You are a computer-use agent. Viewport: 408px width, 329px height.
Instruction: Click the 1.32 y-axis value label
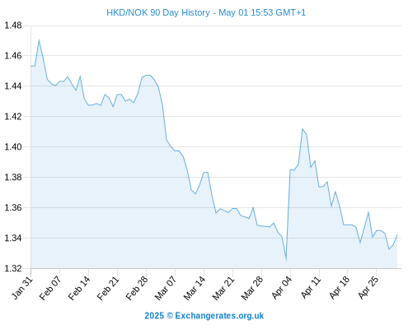coord(12,268)
